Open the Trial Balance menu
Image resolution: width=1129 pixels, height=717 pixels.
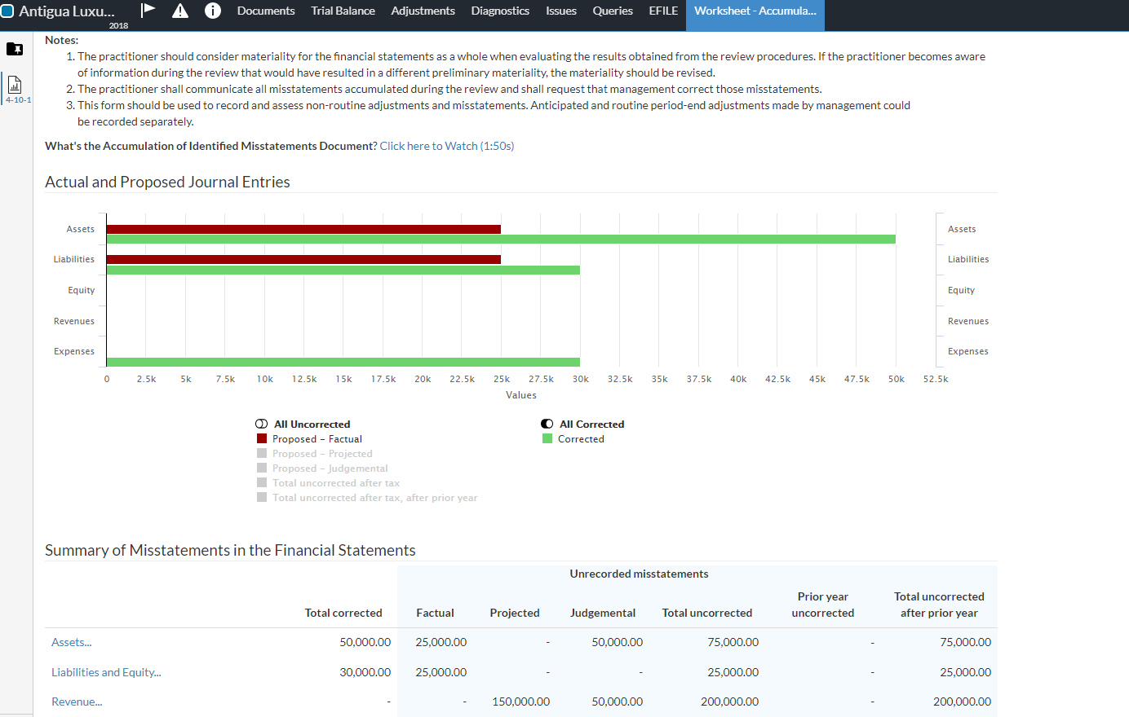343,11
